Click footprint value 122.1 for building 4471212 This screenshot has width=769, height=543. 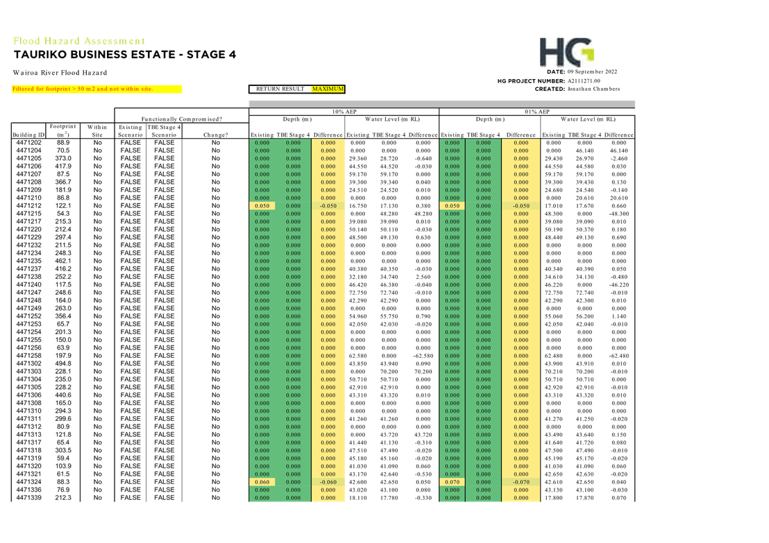(63, 206)
